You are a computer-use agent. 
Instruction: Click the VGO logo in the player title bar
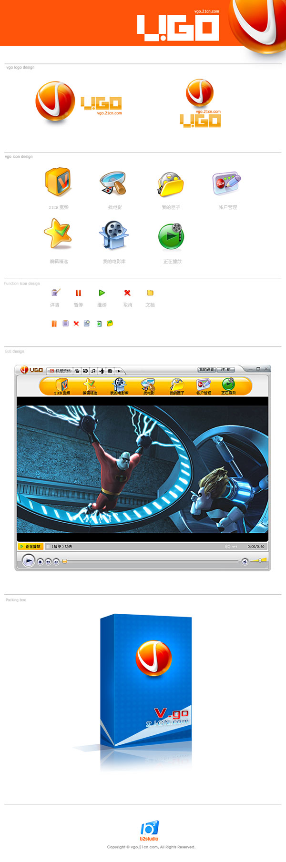point(31,370)
